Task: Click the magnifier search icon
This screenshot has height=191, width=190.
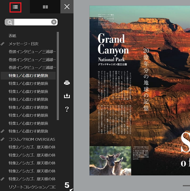Action: (10, 22)
